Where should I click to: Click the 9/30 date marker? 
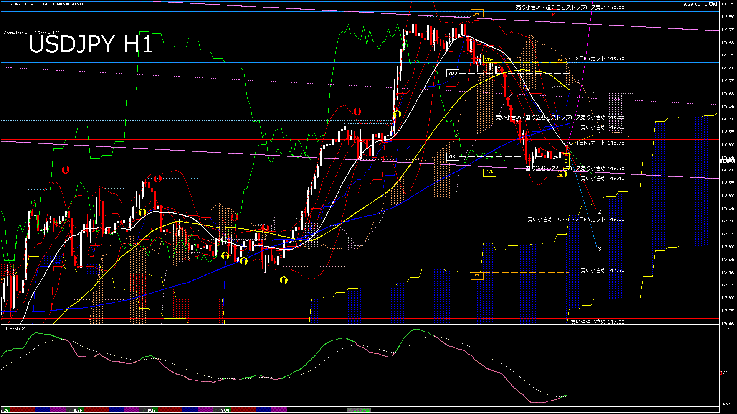pos(225,410)
